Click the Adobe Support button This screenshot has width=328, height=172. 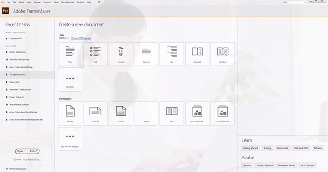pos(247,165)
